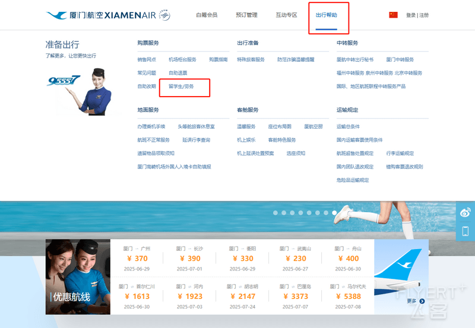Open 购票指南 link
475x328 pixels.
tap(218, 59)
